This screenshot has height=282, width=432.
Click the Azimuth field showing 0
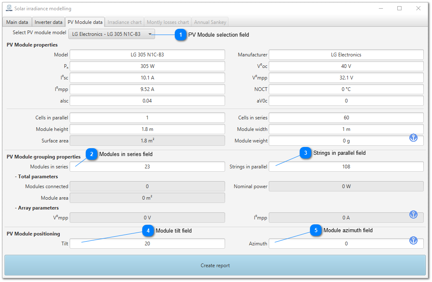tap(346, 243)
